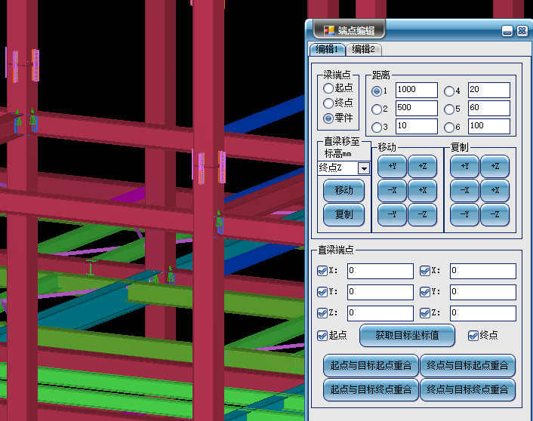Image resolution: width=533 pixels, height=421 pixels.
Task: Click 终点与目标起点重合 button
Action: [468, 366]
